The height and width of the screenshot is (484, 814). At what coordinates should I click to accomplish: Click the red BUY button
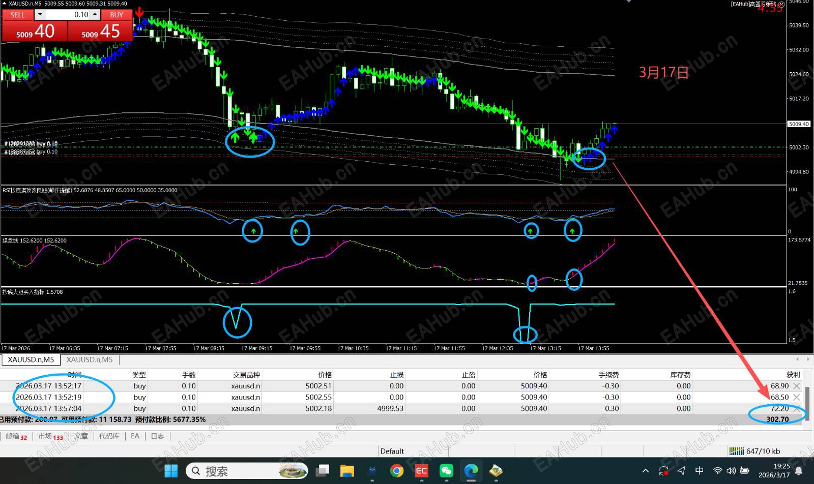117,15
